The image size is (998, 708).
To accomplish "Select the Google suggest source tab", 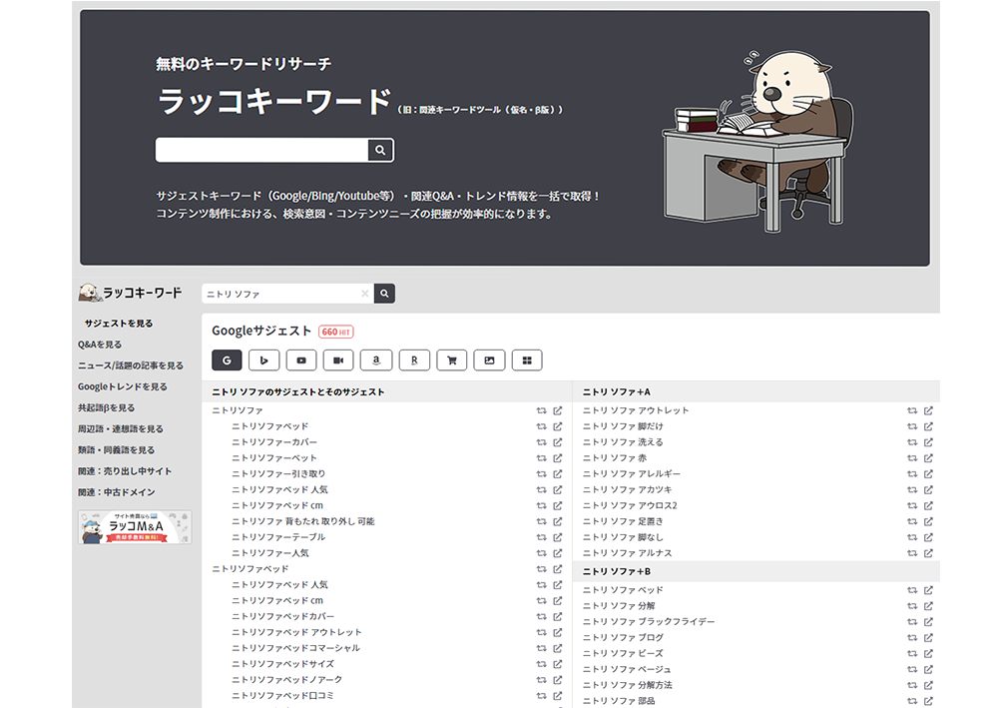I will click(227, 360).
